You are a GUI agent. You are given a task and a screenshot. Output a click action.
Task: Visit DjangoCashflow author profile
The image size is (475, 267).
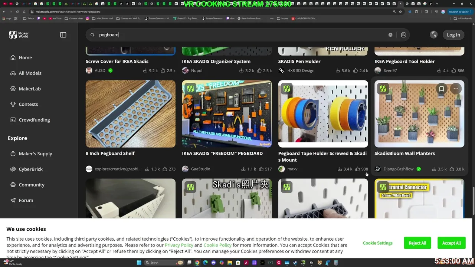click(398, 169)
